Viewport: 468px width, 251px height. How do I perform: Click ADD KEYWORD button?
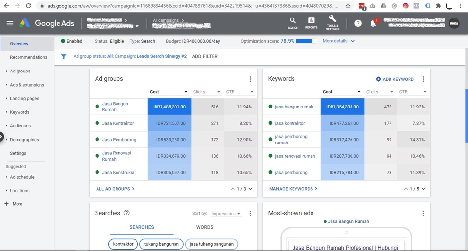(x=395, y=79)
